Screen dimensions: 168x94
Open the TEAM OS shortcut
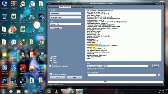(23, 31)
